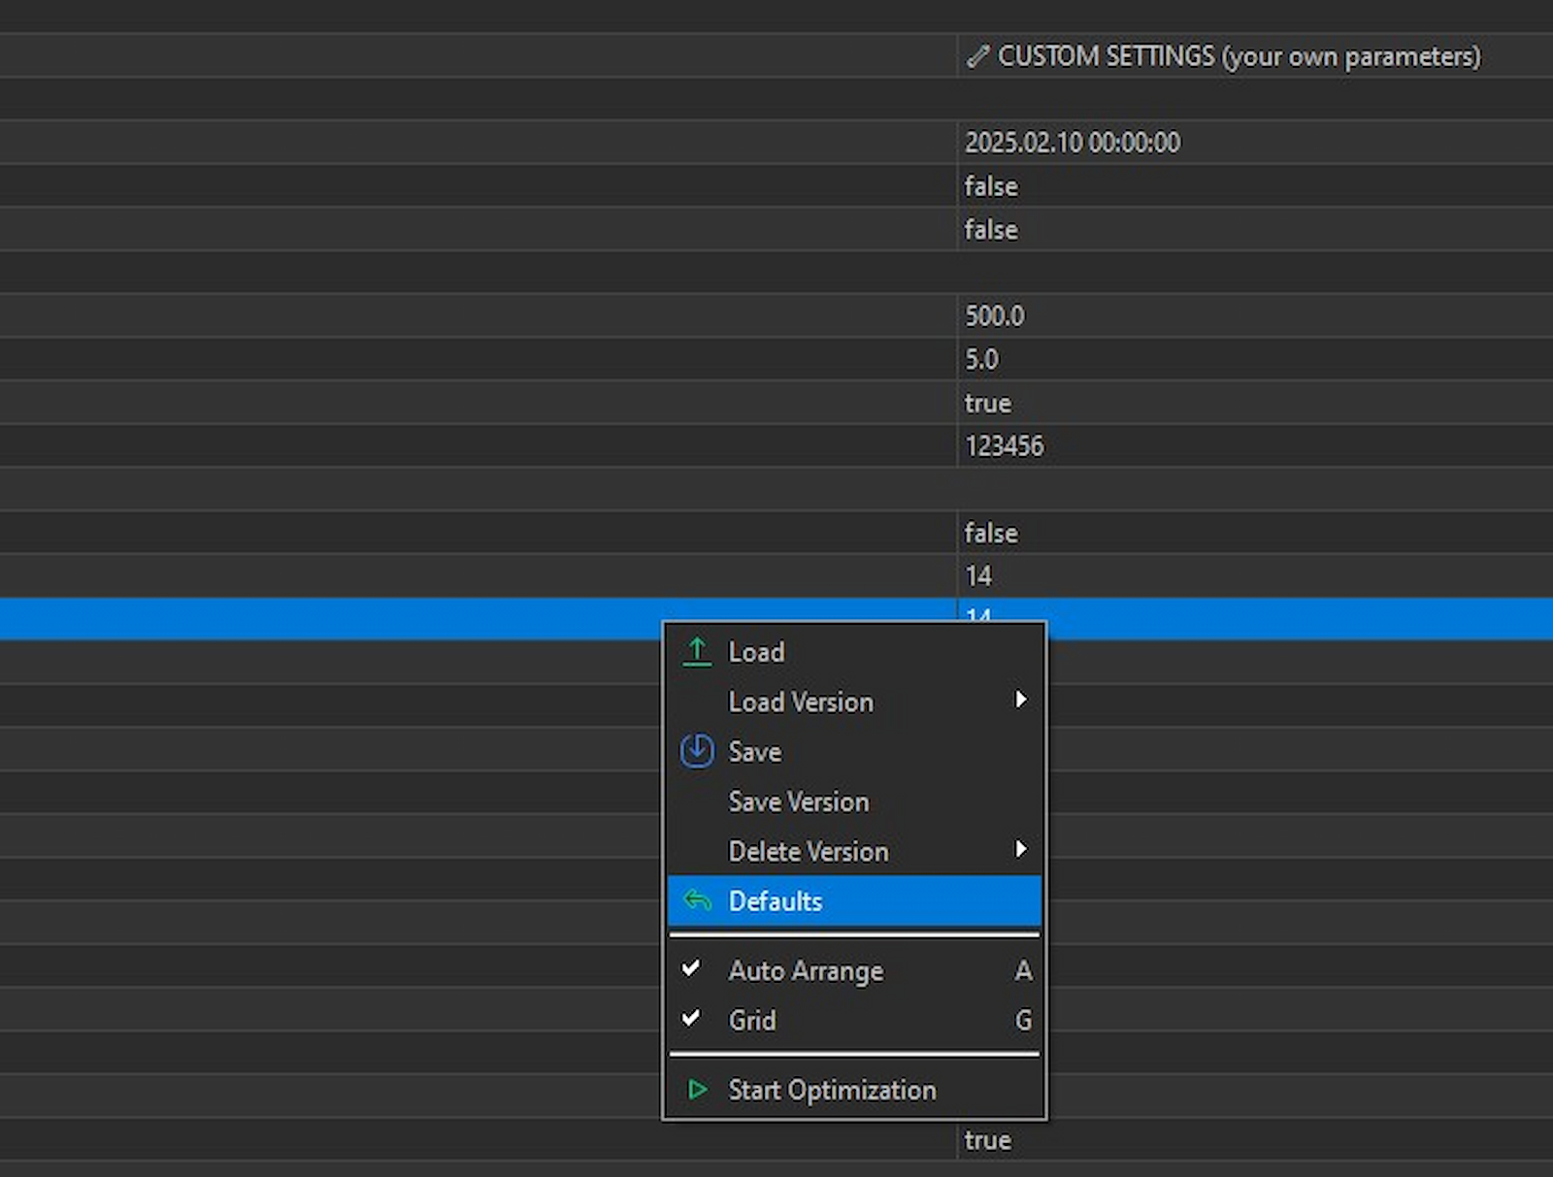Click the Defaults menu label
Viewport: 1553px width, 1177px height.
tap(776, 901)
